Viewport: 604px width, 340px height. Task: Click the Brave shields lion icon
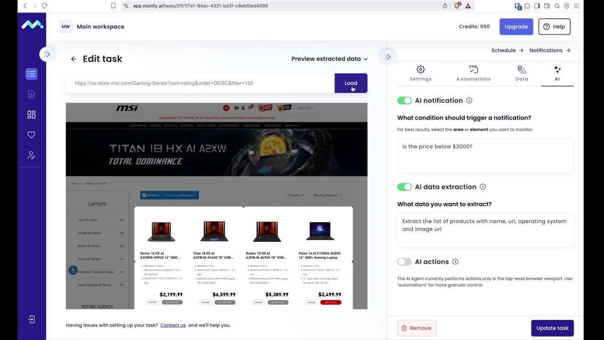pos(457,6)
